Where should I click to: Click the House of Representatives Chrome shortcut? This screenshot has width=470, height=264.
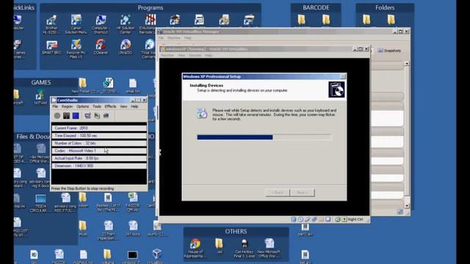(195, 248)
